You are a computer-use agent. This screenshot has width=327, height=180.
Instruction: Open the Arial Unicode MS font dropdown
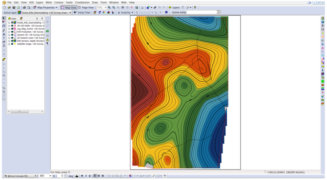[x=35, y=176]
